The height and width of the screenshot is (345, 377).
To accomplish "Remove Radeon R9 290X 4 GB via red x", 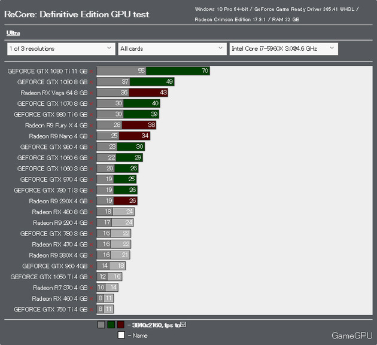I will click(91, 201).
